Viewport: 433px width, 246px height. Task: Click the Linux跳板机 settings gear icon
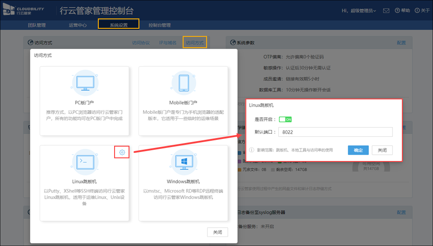point(122,152)
